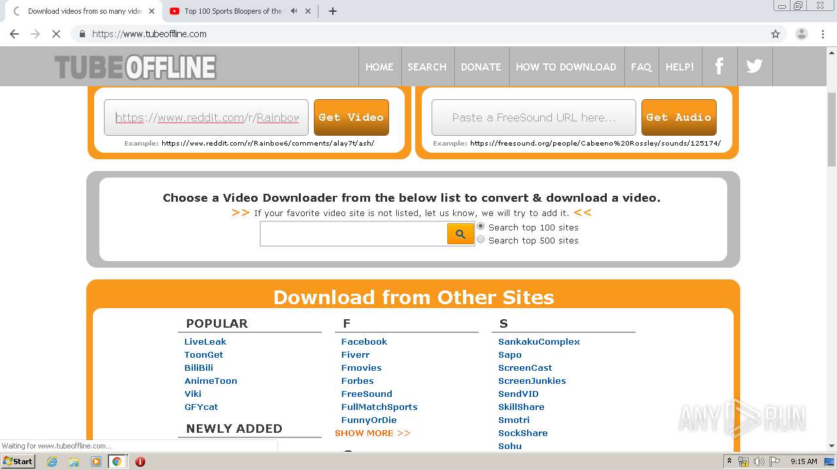Open the HOME menu item
The width and height of the screenshot is (837, 470).
379,67
